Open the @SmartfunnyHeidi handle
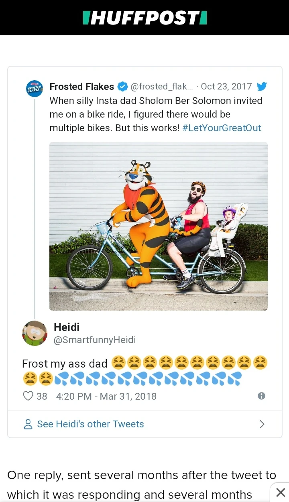The width and height of the screenshot is (289, 502). [95, 340]
